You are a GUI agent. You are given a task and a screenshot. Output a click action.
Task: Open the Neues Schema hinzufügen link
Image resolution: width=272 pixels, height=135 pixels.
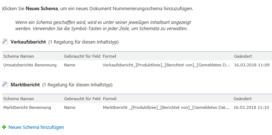coord(36,127)
